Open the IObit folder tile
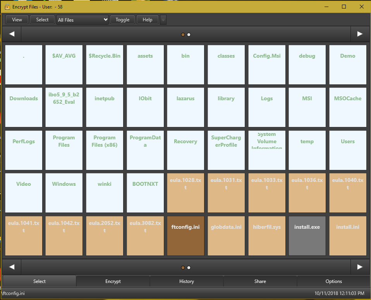The width and height of the screenshot is (371, 300). (145, 107)
